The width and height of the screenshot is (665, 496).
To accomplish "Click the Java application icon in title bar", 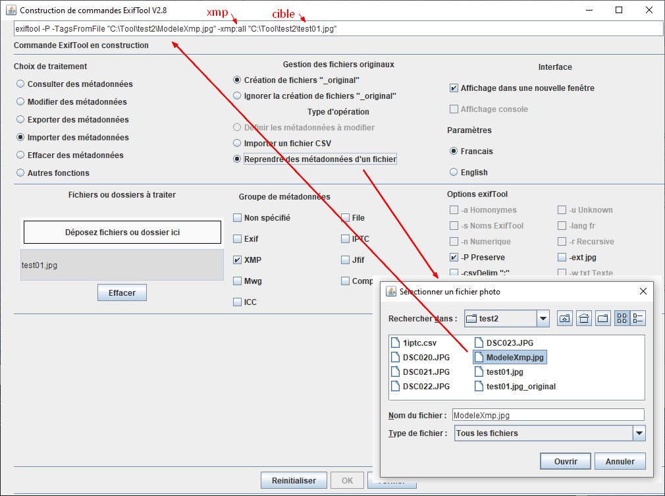I will 11,10.
